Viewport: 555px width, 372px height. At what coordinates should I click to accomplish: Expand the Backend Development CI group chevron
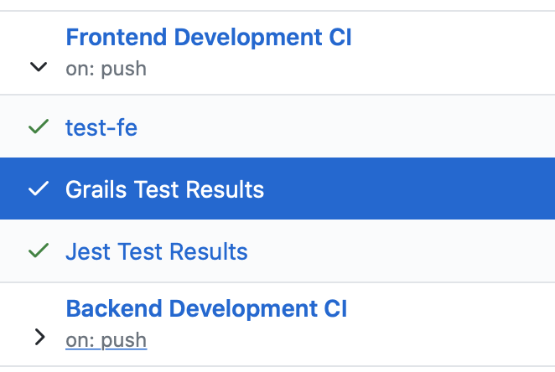coord(39,338)
